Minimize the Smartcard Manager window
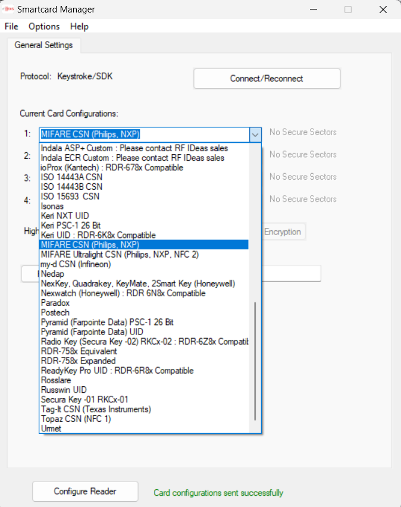This screenshot has width=401, height=507. click(x=314, y=10)
